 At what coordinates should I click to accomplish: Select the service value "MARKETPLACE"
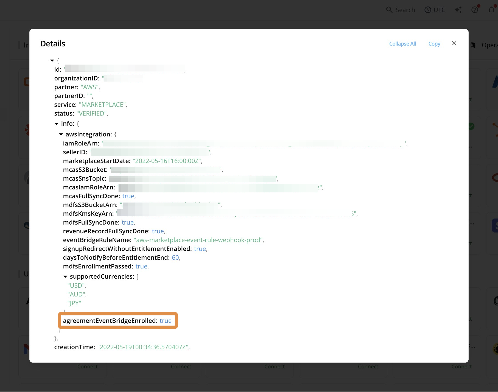[x=102, y=105]
